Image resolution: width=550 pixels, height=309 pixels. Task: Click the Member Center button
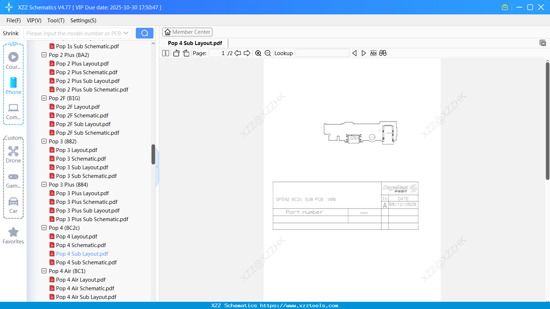point(187,32)
